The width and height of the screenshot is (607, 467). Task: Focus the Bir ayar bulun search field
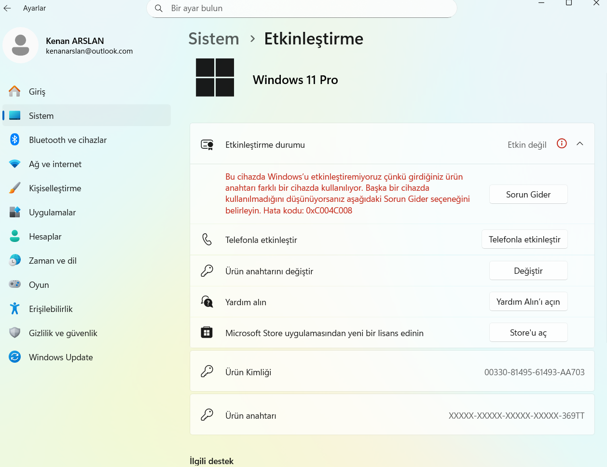pyautogui.click(x=302, y=8)
